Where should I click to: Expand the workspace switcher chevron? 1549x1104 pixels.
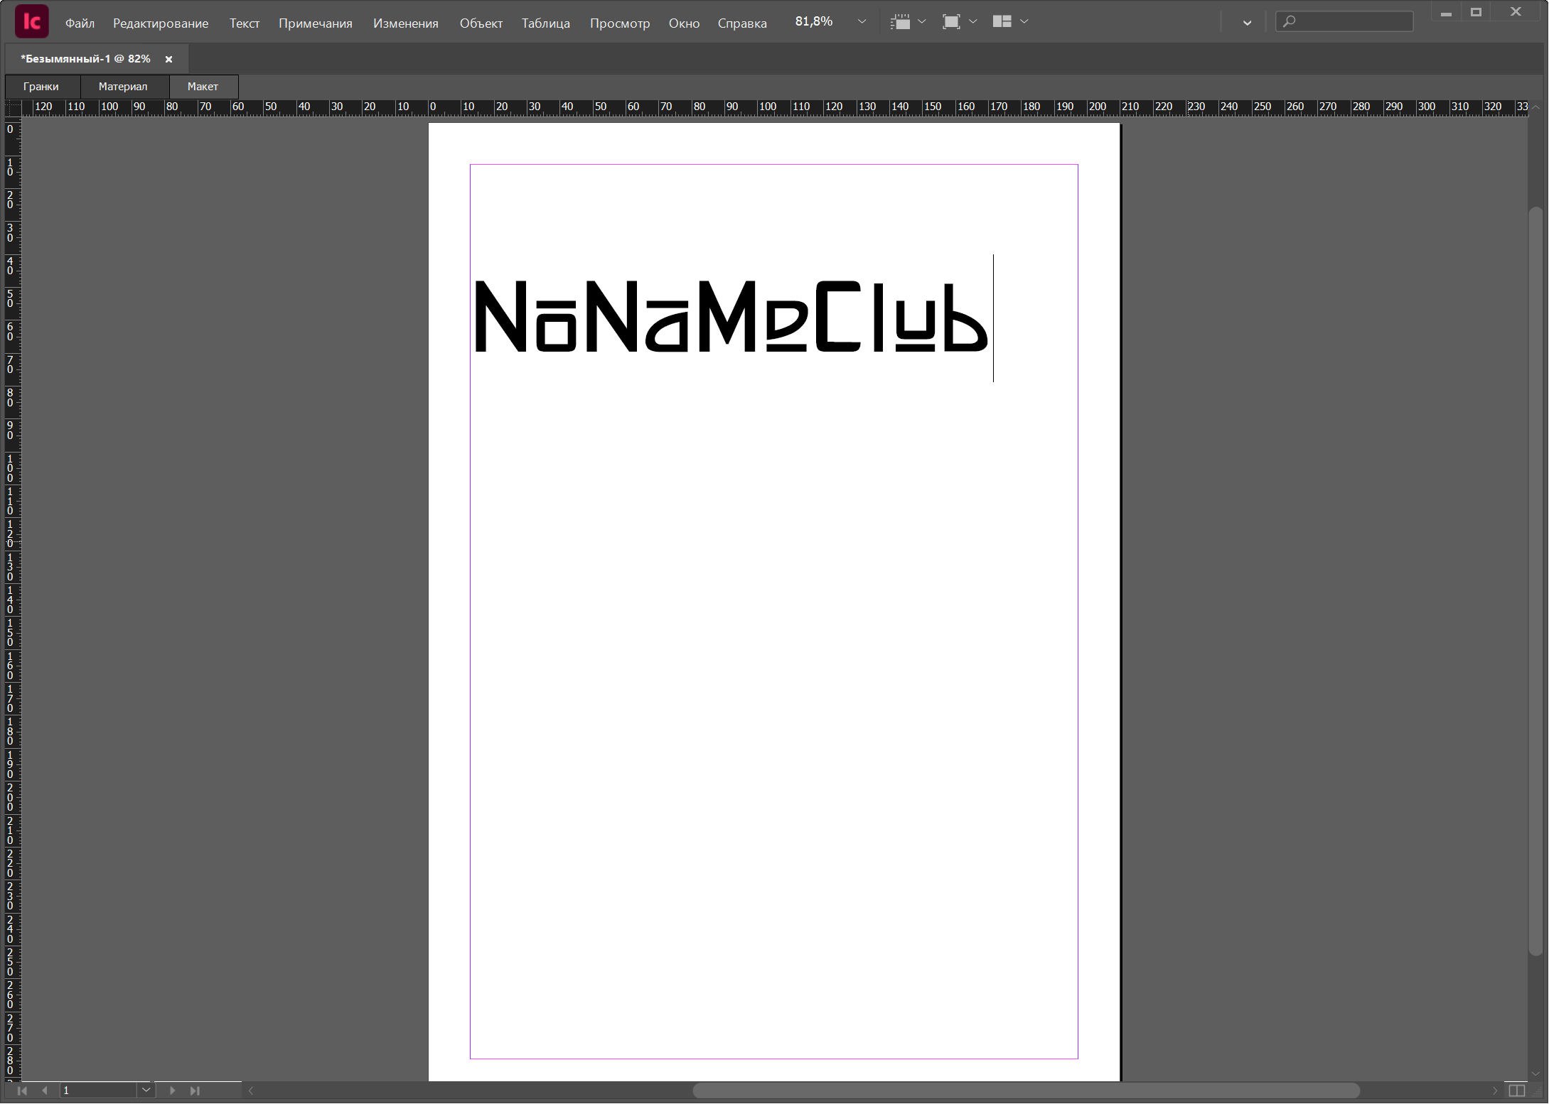tap(1247, 23)
